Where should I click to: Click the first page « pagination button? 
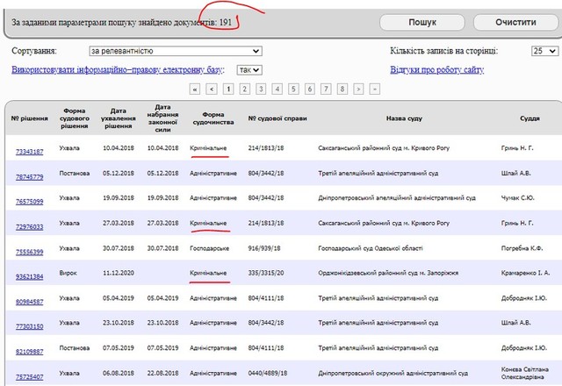coord(196,89)
